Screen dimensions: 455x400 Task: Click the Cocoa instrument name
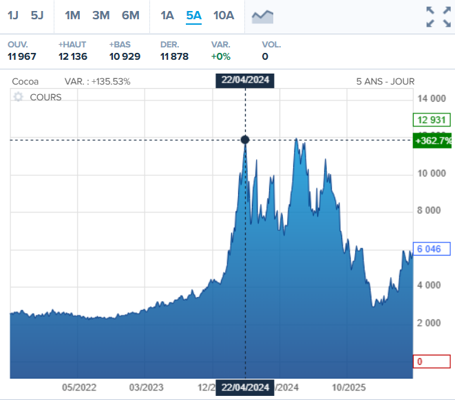[x=25, y=82]
